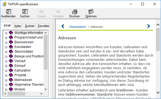This screenshot has height=99, width=161.
Task: Click the TAIFUN openBusiness title bar icon
Action: click(4, 4)
